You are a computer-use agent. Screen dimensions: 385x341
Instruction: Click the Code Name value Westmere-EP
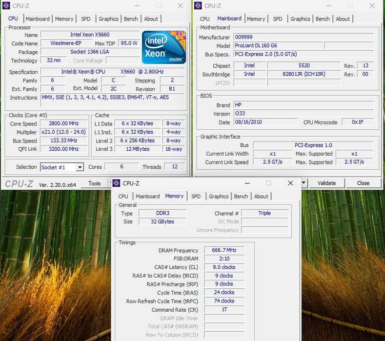point(66,43)
